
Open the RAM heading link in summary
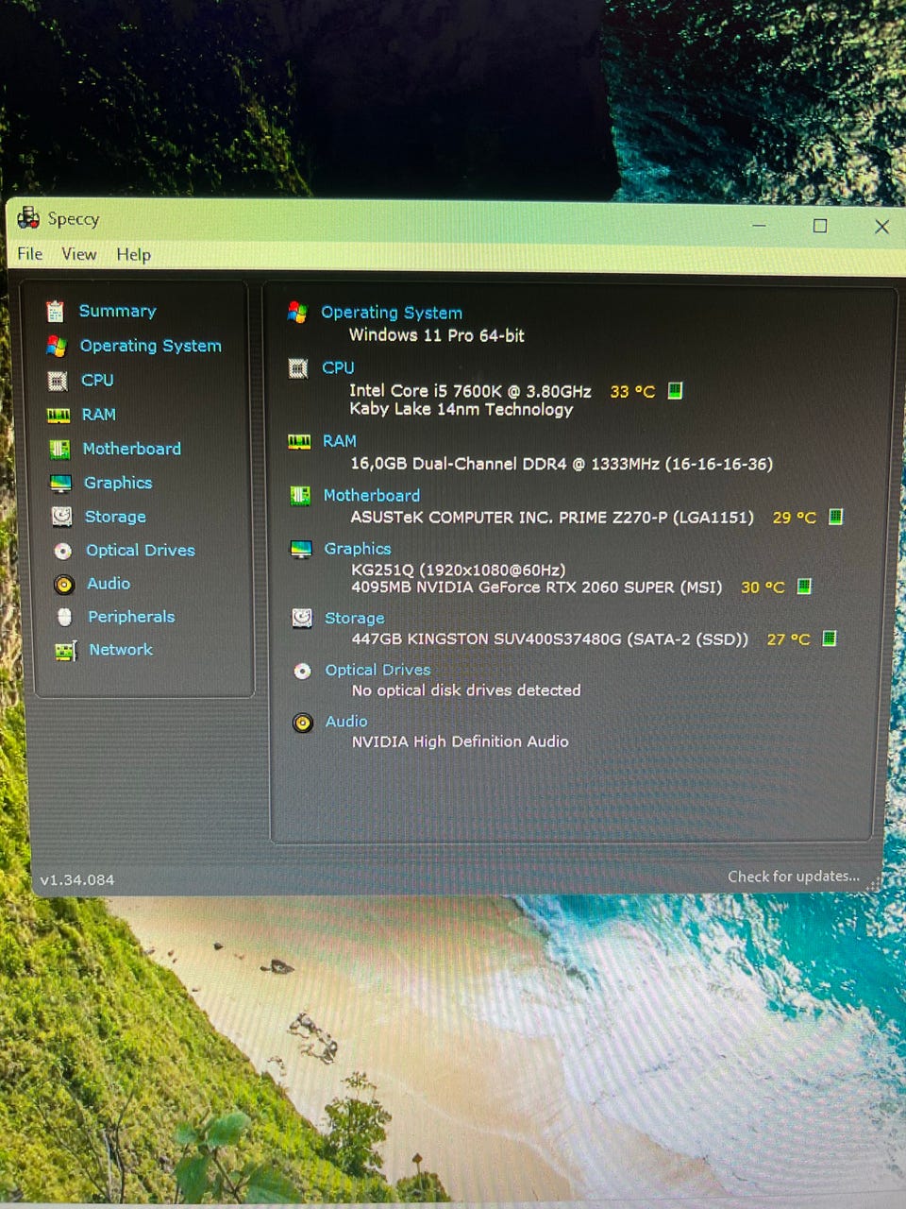coord(340,441)
